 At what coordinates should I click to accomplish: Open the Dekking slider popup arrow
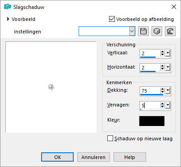[168, 91]
